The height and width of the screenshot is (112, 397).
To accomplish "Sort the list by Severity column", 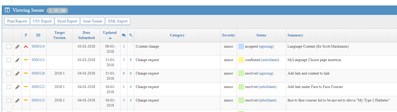I will click(x=229, y=35).
